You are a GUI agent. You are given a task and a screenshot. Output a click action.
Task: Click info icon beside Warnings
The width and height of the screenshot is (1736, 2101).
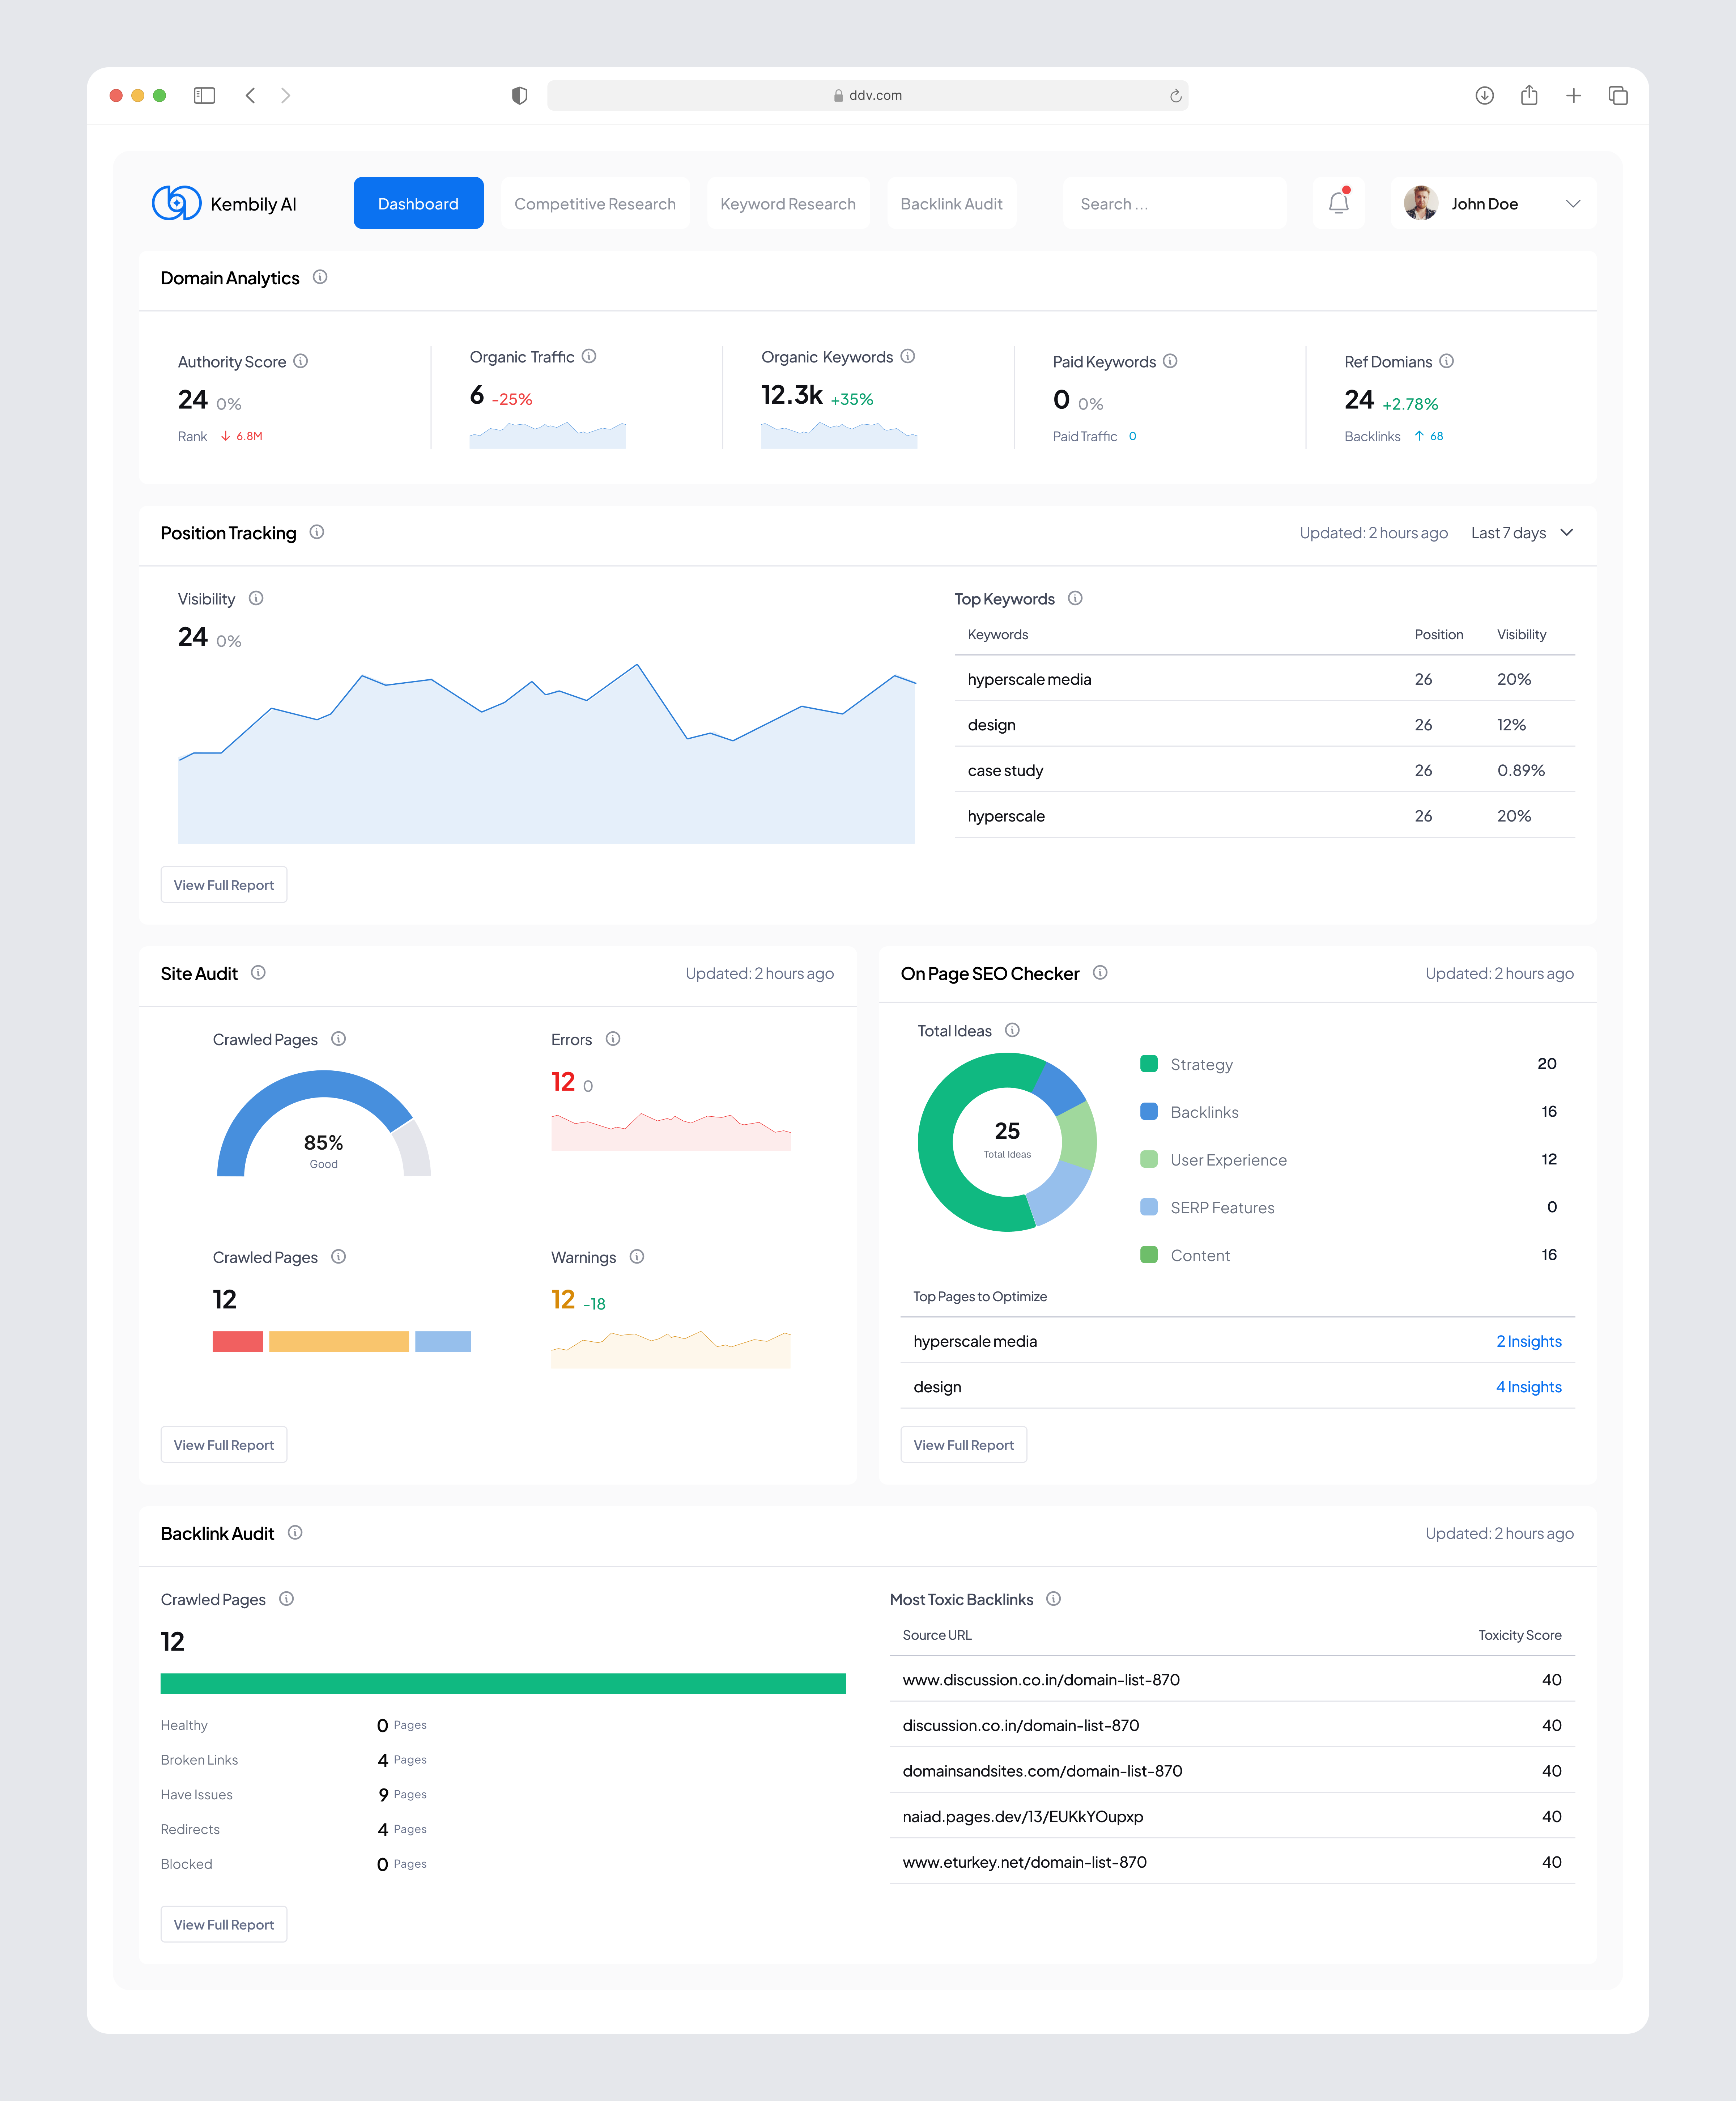pyautogui.click(x=637, y=1257)
